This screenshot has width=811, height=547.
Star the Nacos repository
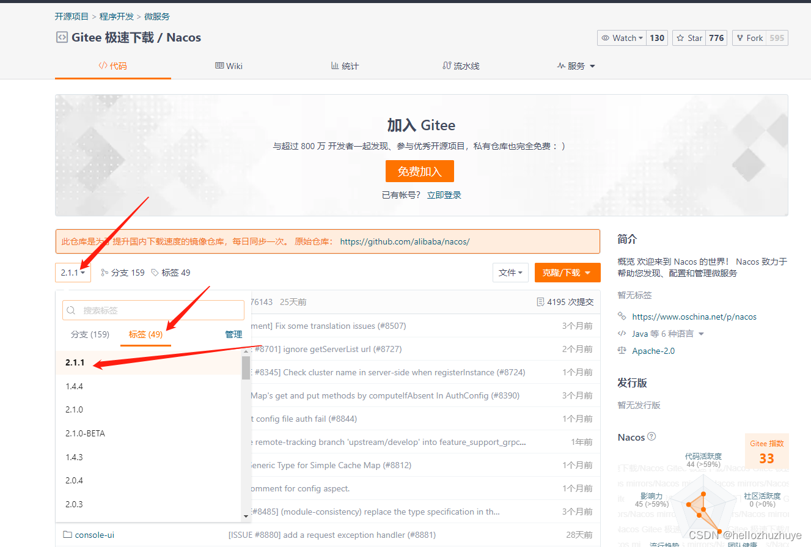(689, 38)
